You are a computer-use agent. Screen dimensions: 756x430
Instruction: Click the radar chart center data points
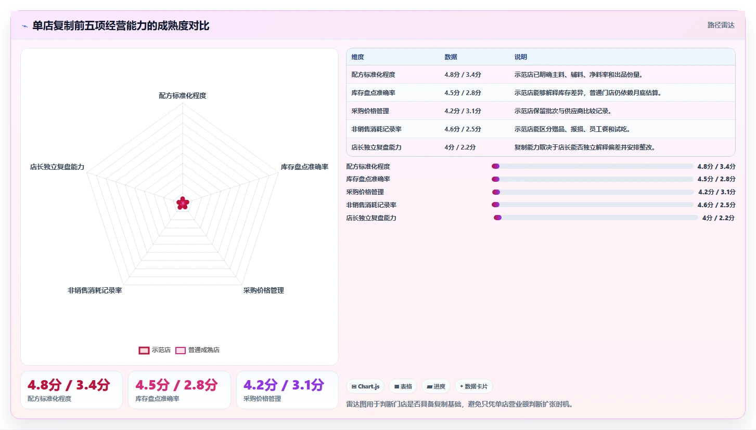183,203
